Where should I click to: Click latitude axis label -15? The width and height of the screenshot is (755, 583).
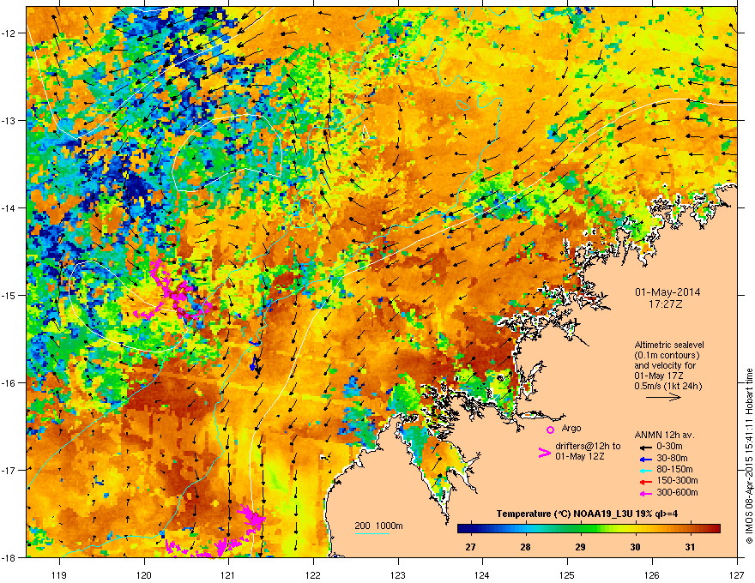[10, 295]
